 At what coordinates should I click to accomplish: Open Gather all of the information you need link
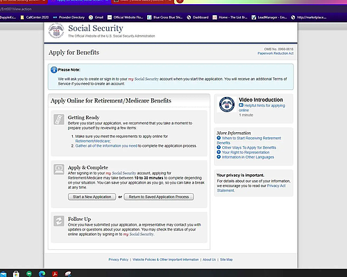pos(106,146)
